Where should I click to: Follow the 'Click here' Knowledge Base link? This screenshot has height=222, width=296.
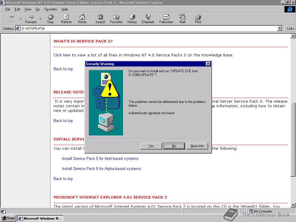pyautogui.click(x=62, y=55)
